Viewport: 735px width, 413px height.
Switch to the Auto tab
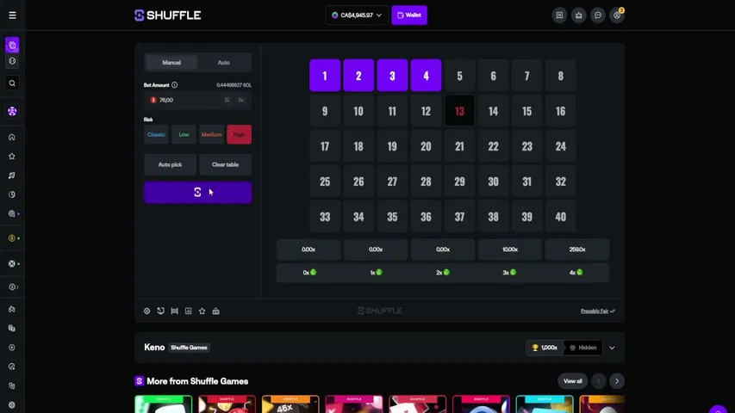[223, 62]
